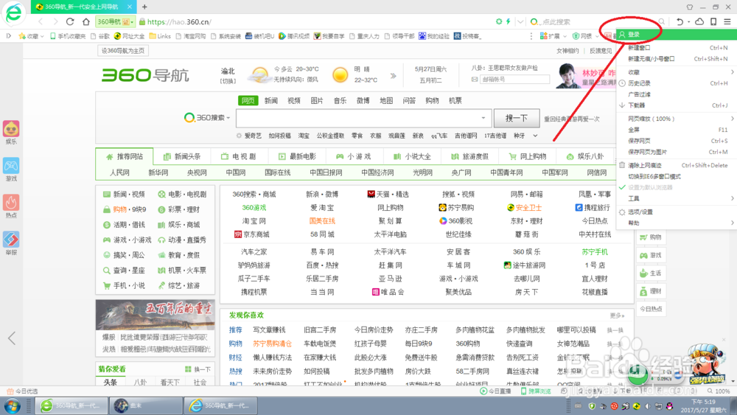Open the three-line main menu icon
The width and height of the screenshot is (737, 415).
pos(727,21)
